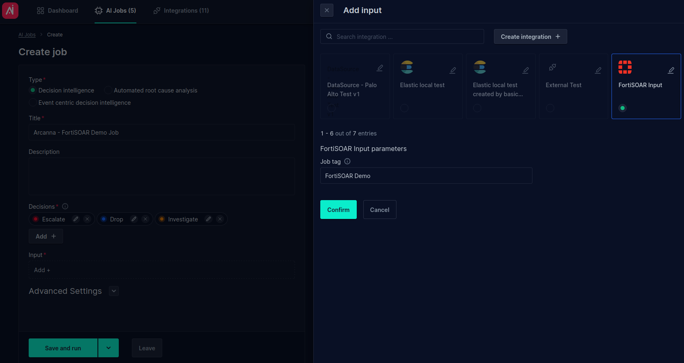Open the Dashboard tab
Image resolution: width=684 pixels, height=363 pixels.
tap(57, 11)
